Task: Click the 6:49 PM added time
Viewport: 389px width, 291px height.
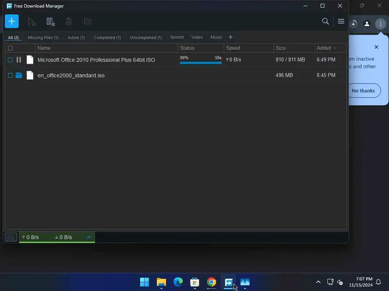Action: 326,59
